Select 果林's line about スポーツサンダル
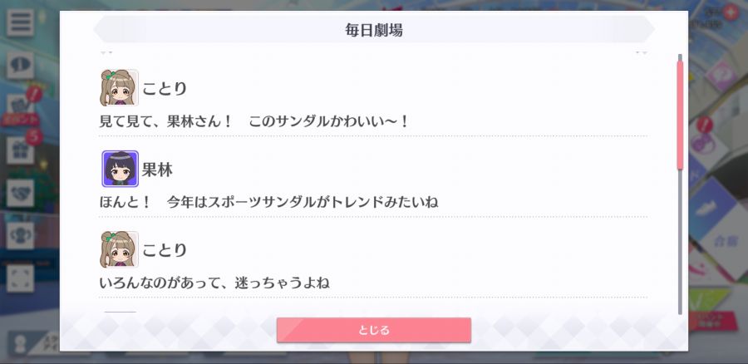Screen dimensions: 748x364 coord(268,202)
